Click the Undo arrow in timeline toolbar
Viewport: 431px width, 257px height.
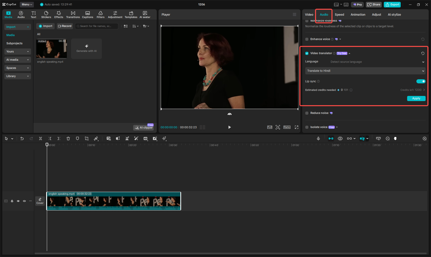[x=22, y=139]
